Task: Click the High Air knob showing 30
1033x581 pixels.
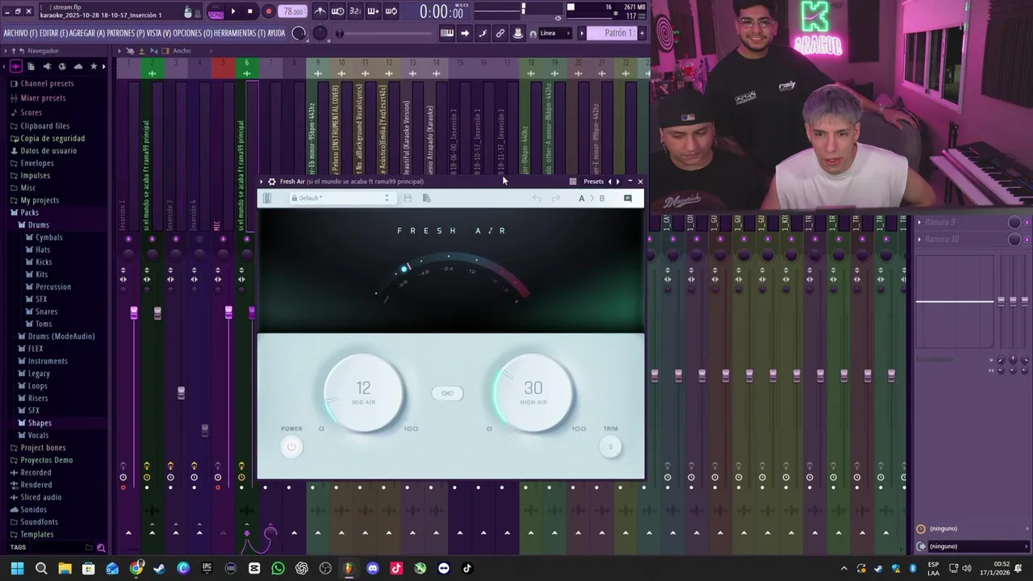Action: point(533,392)
